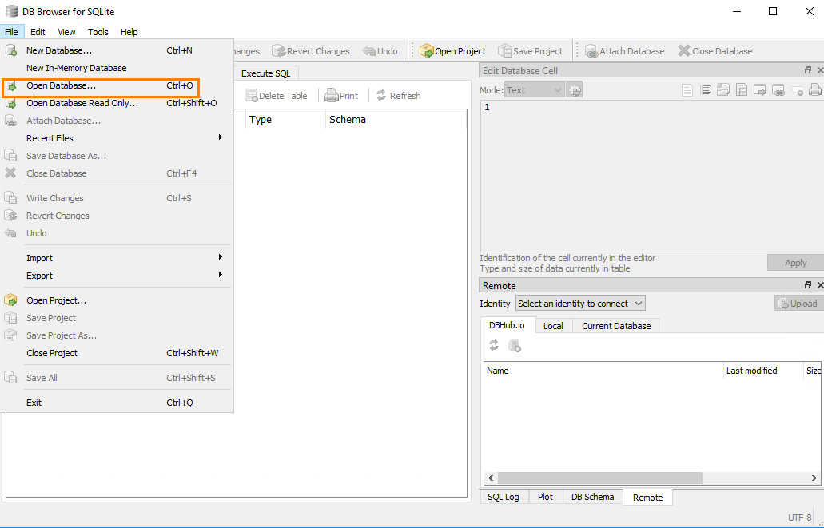Click the printer icon in Edit Cell toolbar

(815, 90)
